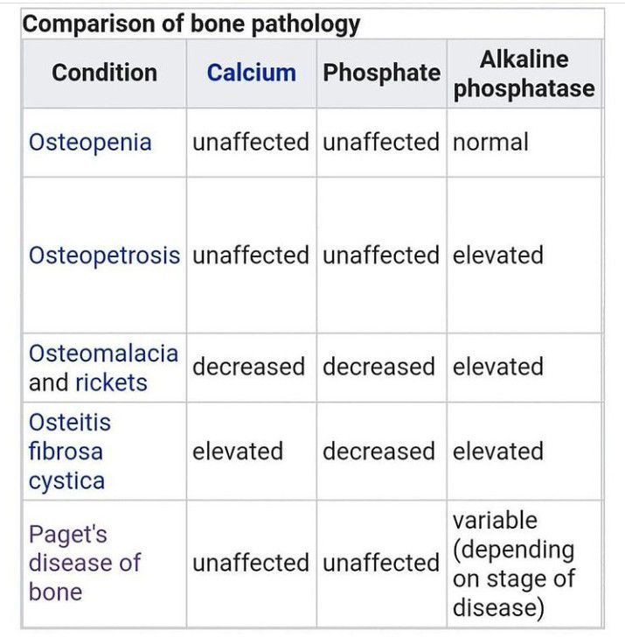Open the Osteopetrosis link

pyautogui.click(x=104, y=256)
